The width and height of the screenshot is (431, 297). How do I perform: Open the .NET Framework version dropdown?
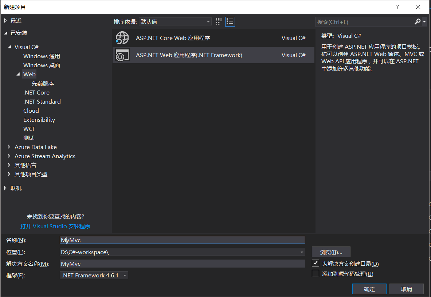[94, 275]
